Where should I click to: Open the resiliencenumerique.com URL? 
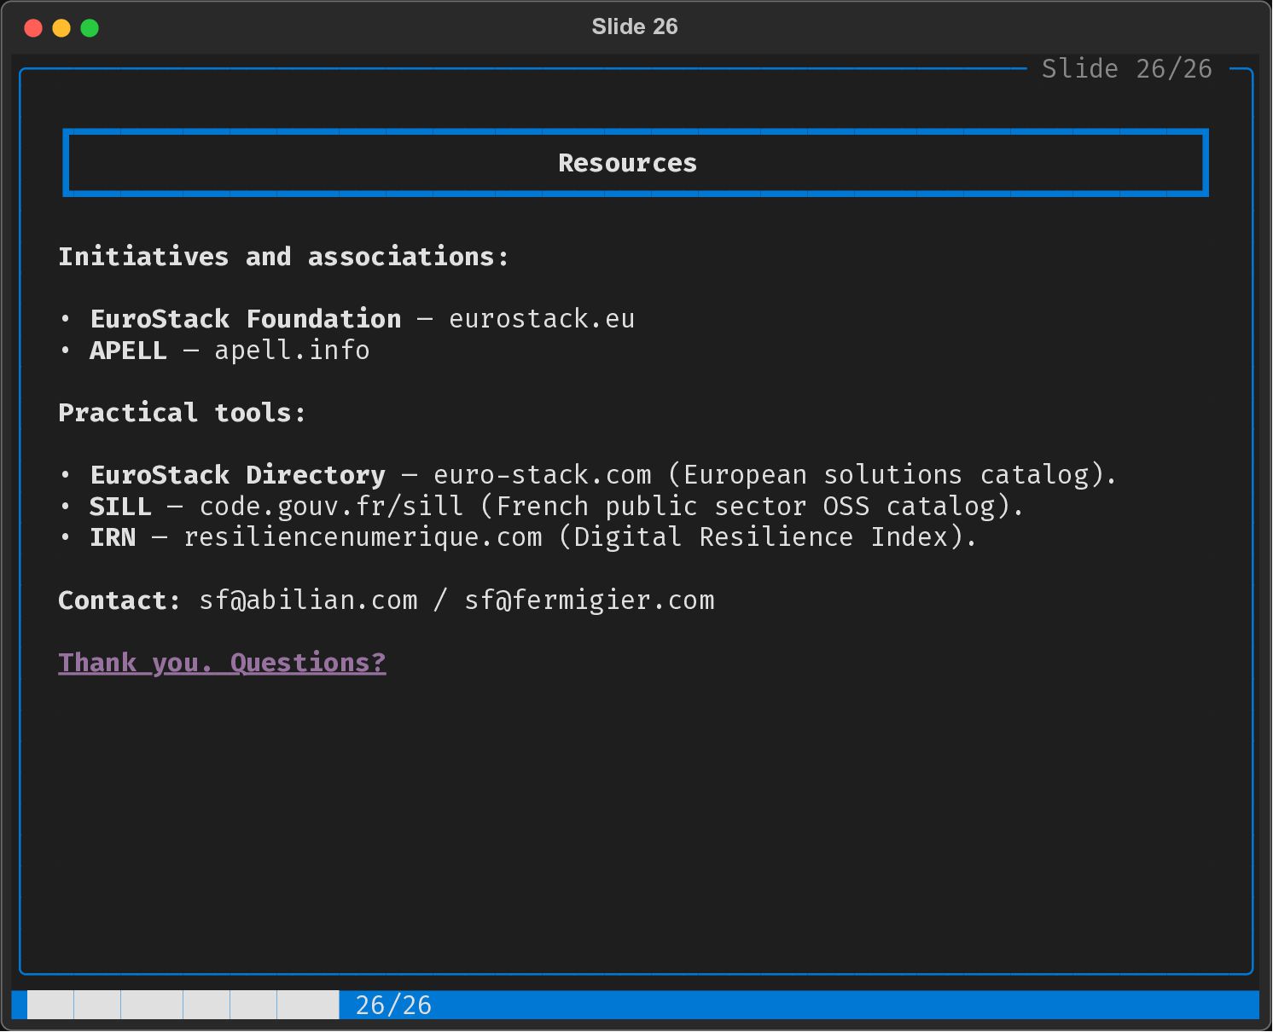pyautogui.click(x=363, y=537)
